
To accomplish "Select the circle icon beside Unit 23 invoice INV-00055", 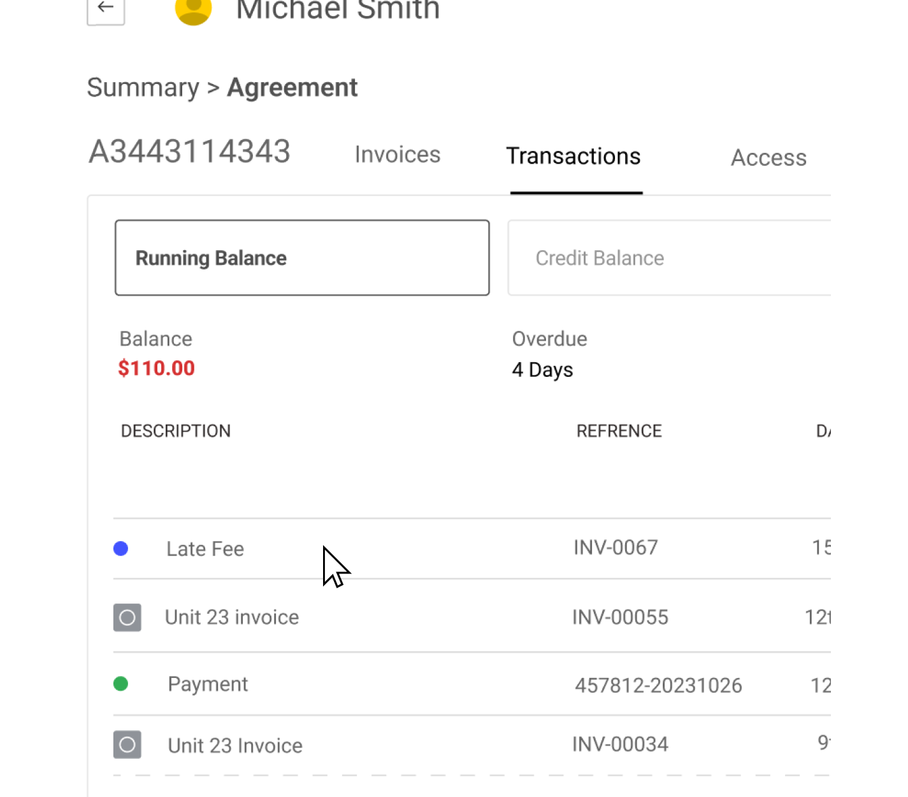I will point(127,617).
